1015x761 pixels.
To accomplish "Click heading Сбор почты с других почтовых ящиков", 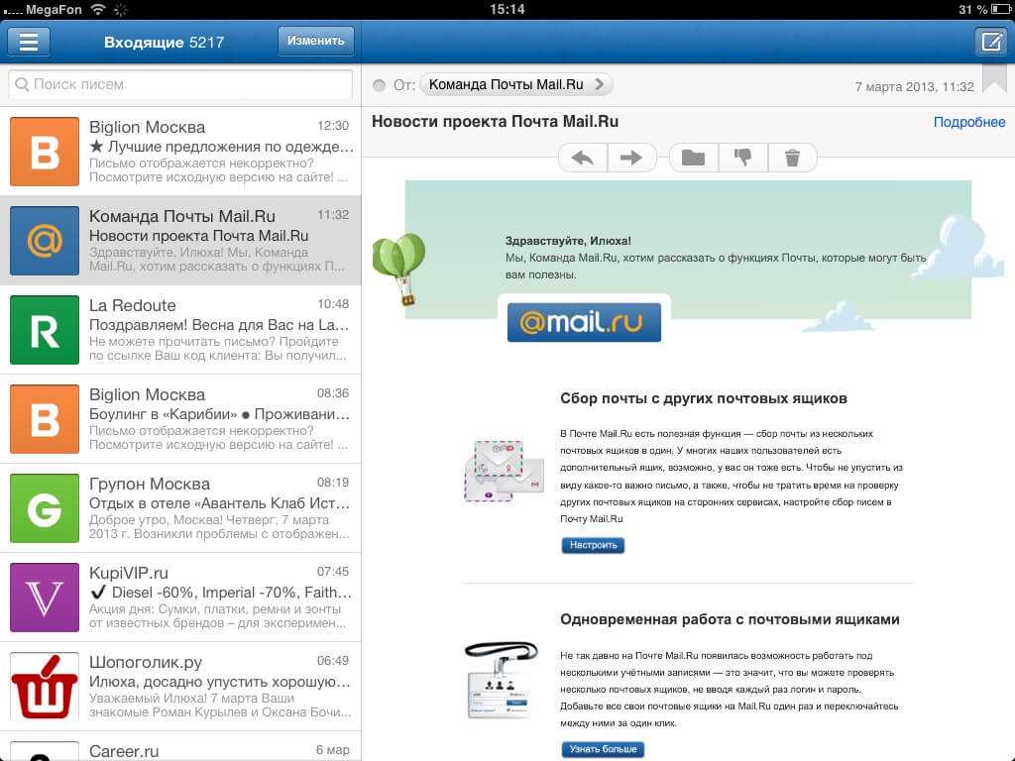I will click(x=704, y=398).
